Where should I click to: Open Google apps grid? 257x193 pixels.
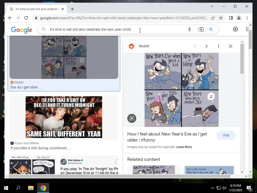point(247,29)
